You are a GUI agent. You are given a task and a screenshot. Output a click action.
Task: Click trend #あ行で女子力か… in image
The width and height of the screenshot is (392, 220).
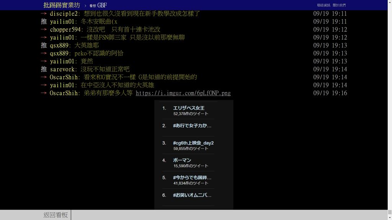[x=192, y=125]
